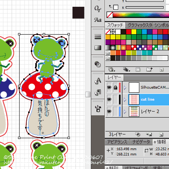The height and width of the screenshot is (169, 169).
Task: Hide the SilhouetteCAM layer using its eye icon
Action: click(x=109, y=88)
